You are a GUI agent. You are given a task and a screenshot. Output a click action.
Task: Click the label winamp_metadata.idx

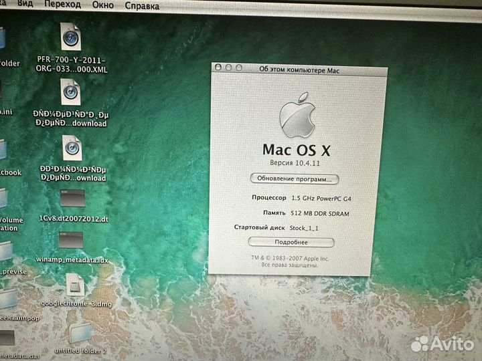tap(72, 260)
